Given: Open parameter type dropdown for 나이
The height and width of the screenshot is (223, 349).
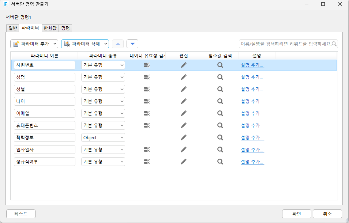Looking at the screenshot, I should tap(103, 101).
